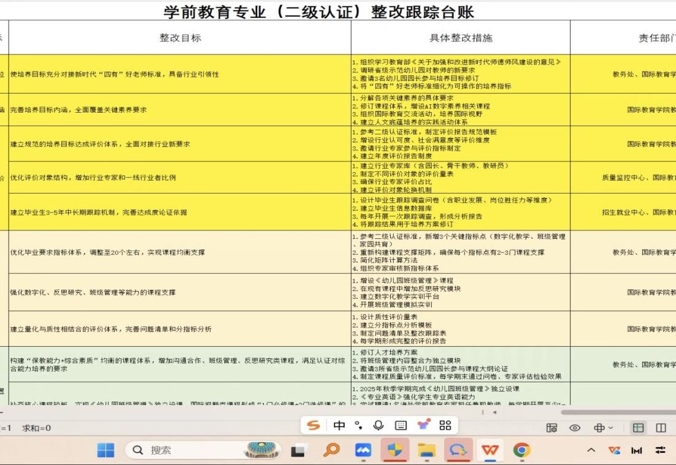The width and height of the screenshot is (676, 465).
Task: Click the horizontal scrollbar thumb
Action: 618,412
